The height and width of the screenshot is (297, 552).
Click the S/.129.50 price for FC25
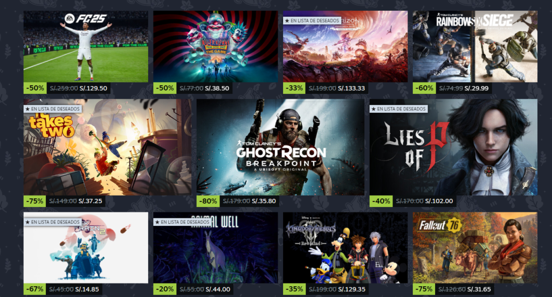point(93,88)
